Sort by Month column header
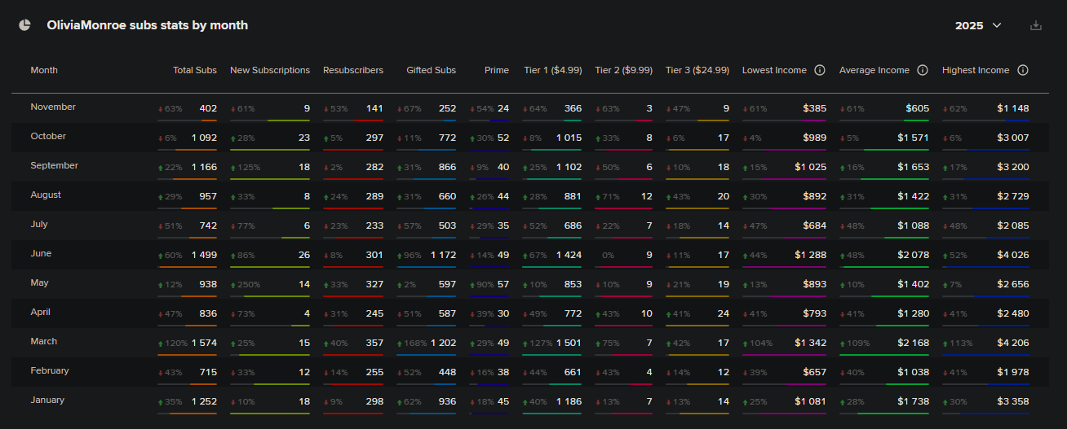 [x=44, y=70]
